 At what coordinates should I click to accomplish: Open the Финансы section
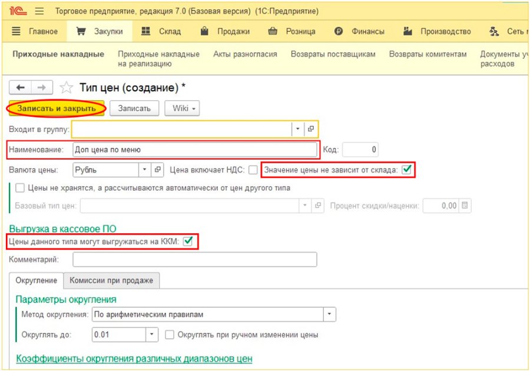[x=359, y=31]
